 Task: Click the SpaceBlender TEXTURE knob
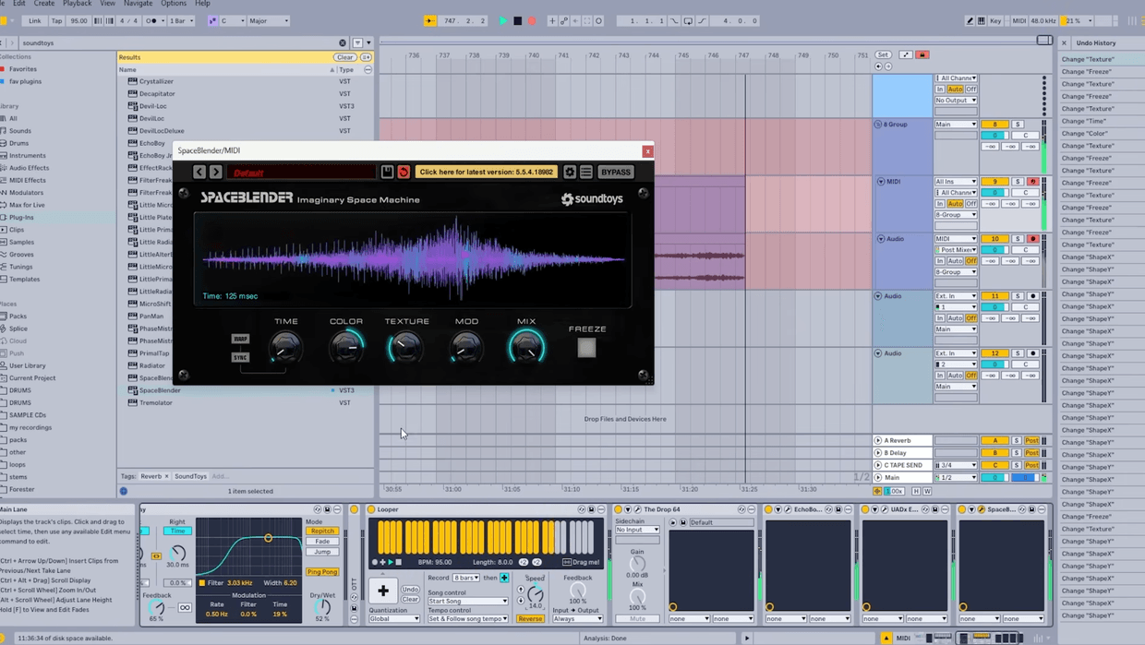tap(406, 348)
